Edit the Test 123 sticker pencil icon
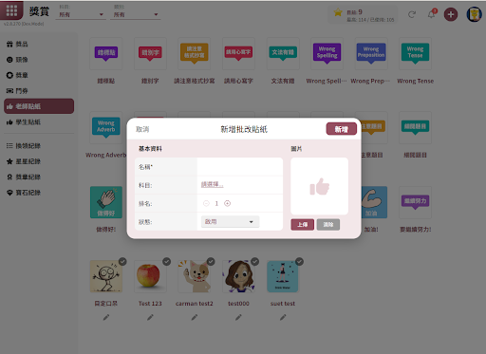Image resolution: width=486 pixels, height=354 pixels. (x=150, y=317)
